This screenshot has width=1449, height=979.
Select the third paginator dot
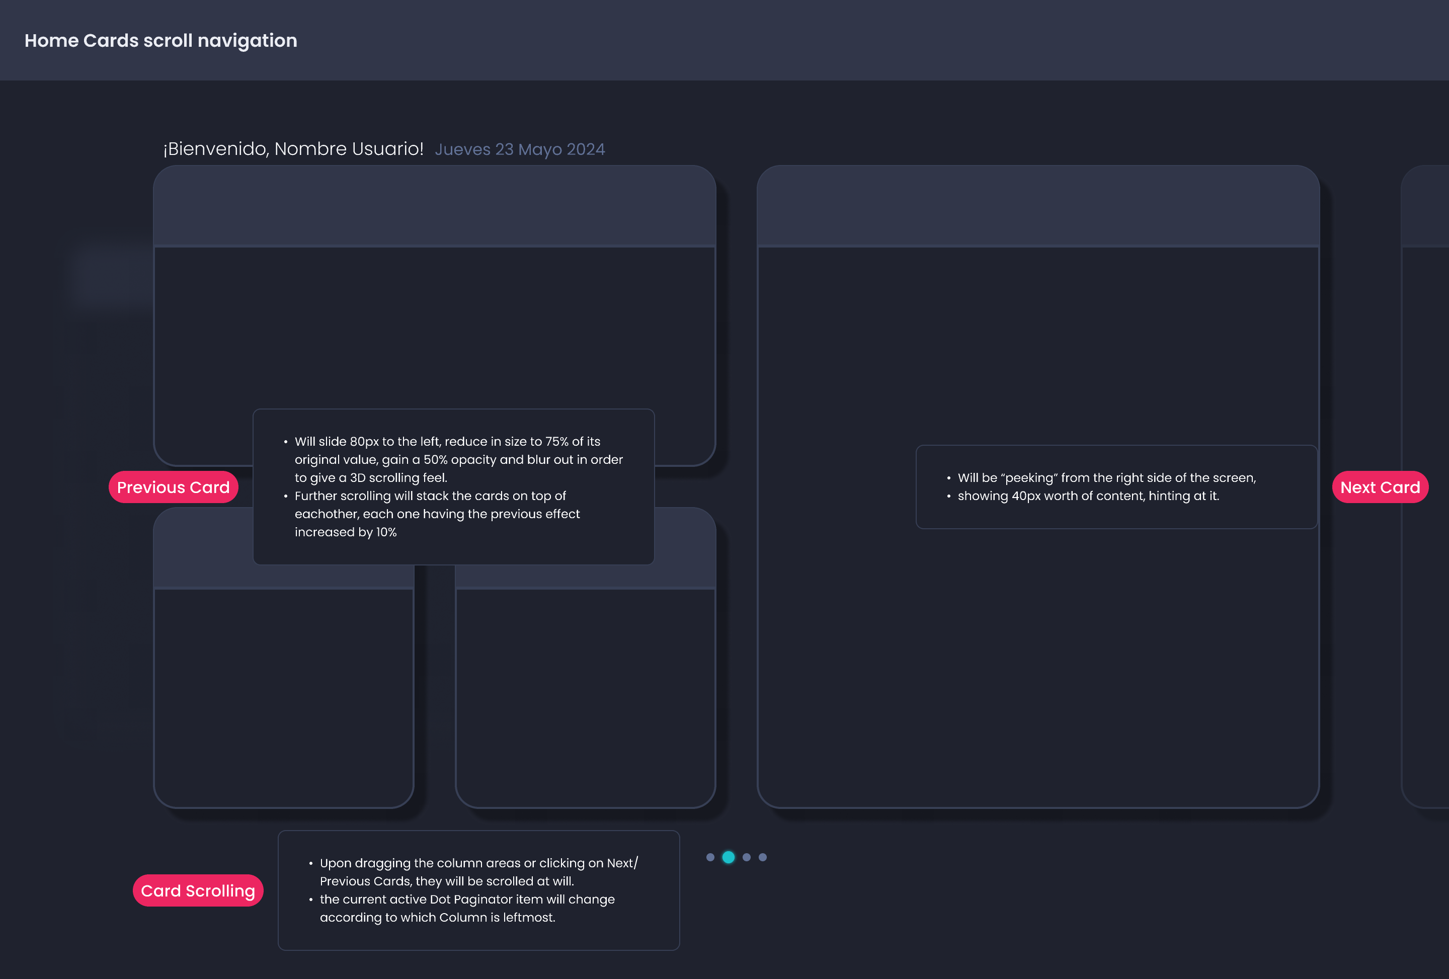tap(746, 857)
